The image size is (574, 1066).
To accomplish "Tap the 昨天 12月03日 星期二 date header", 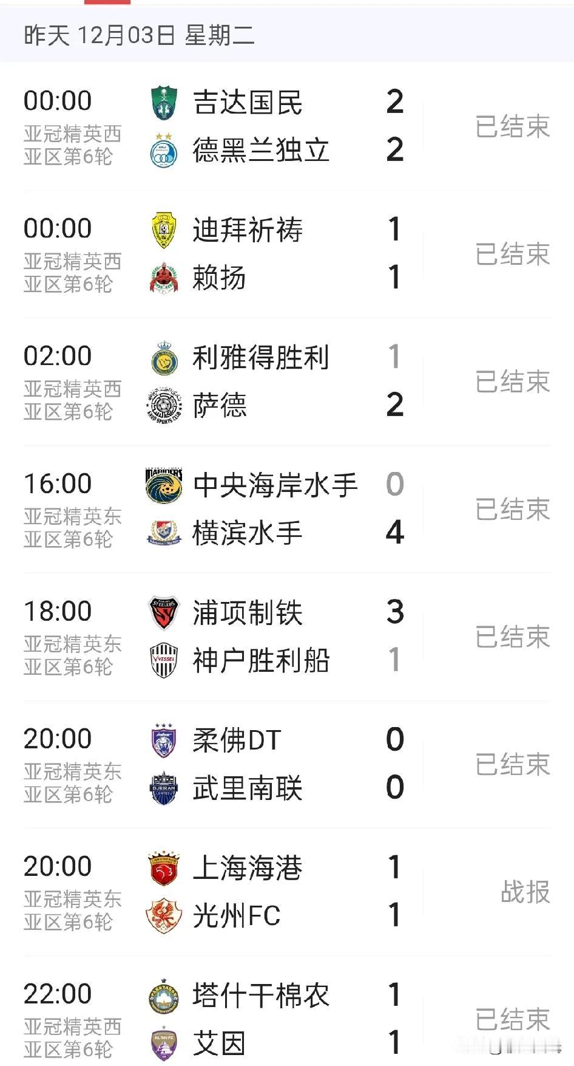I will pyautogui.click(x=139, y=35).
